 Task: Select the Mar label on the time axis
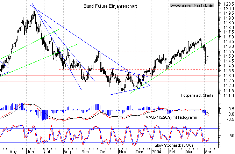point(189,152)
